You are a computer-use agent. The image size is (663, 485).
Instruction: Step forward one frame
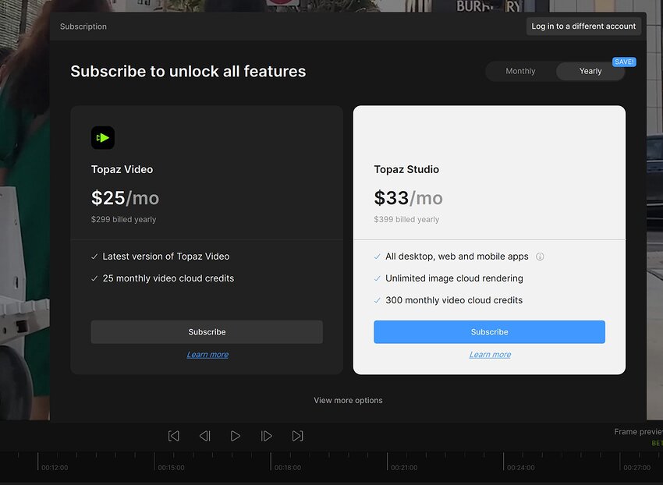coord(267,436)
